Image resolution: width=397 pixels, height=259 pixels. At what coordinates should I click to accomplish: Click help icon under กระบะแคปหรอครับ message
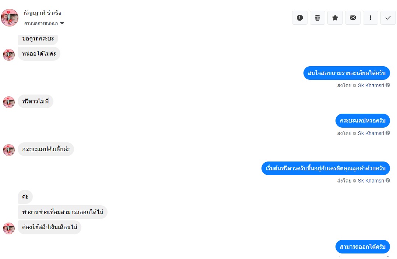(x=388, y=133)
